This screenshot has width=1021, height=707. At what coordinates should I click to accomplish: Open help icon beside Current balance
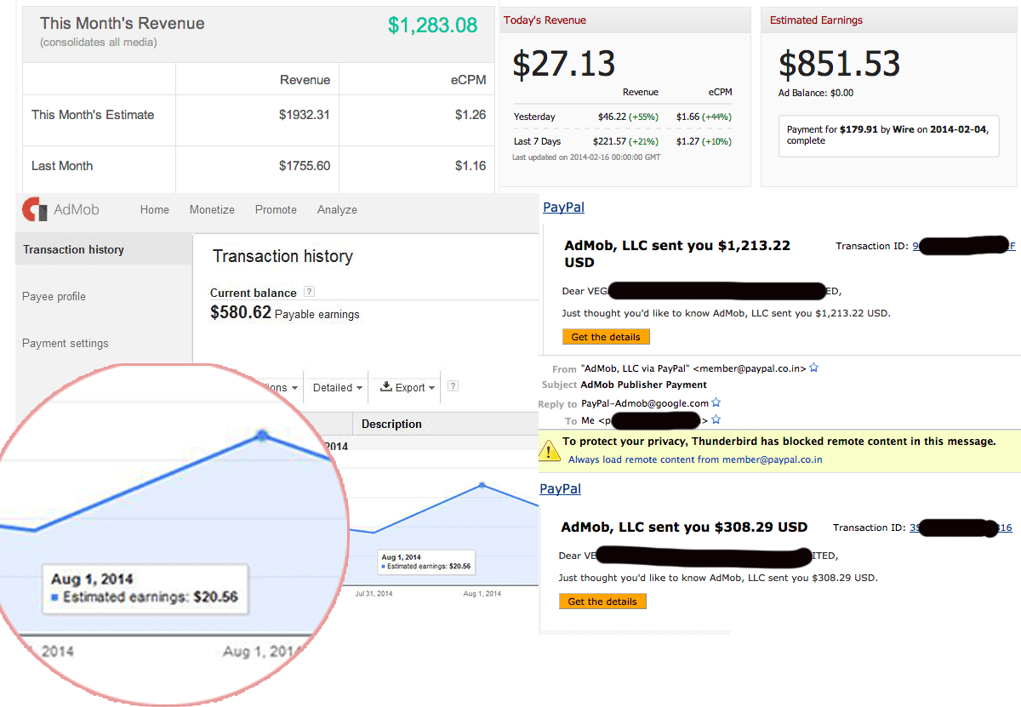(x=309, y=292)
